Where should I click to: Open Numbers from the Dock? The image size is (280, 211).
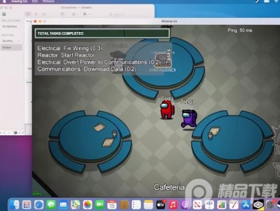(x=221, y=205)
